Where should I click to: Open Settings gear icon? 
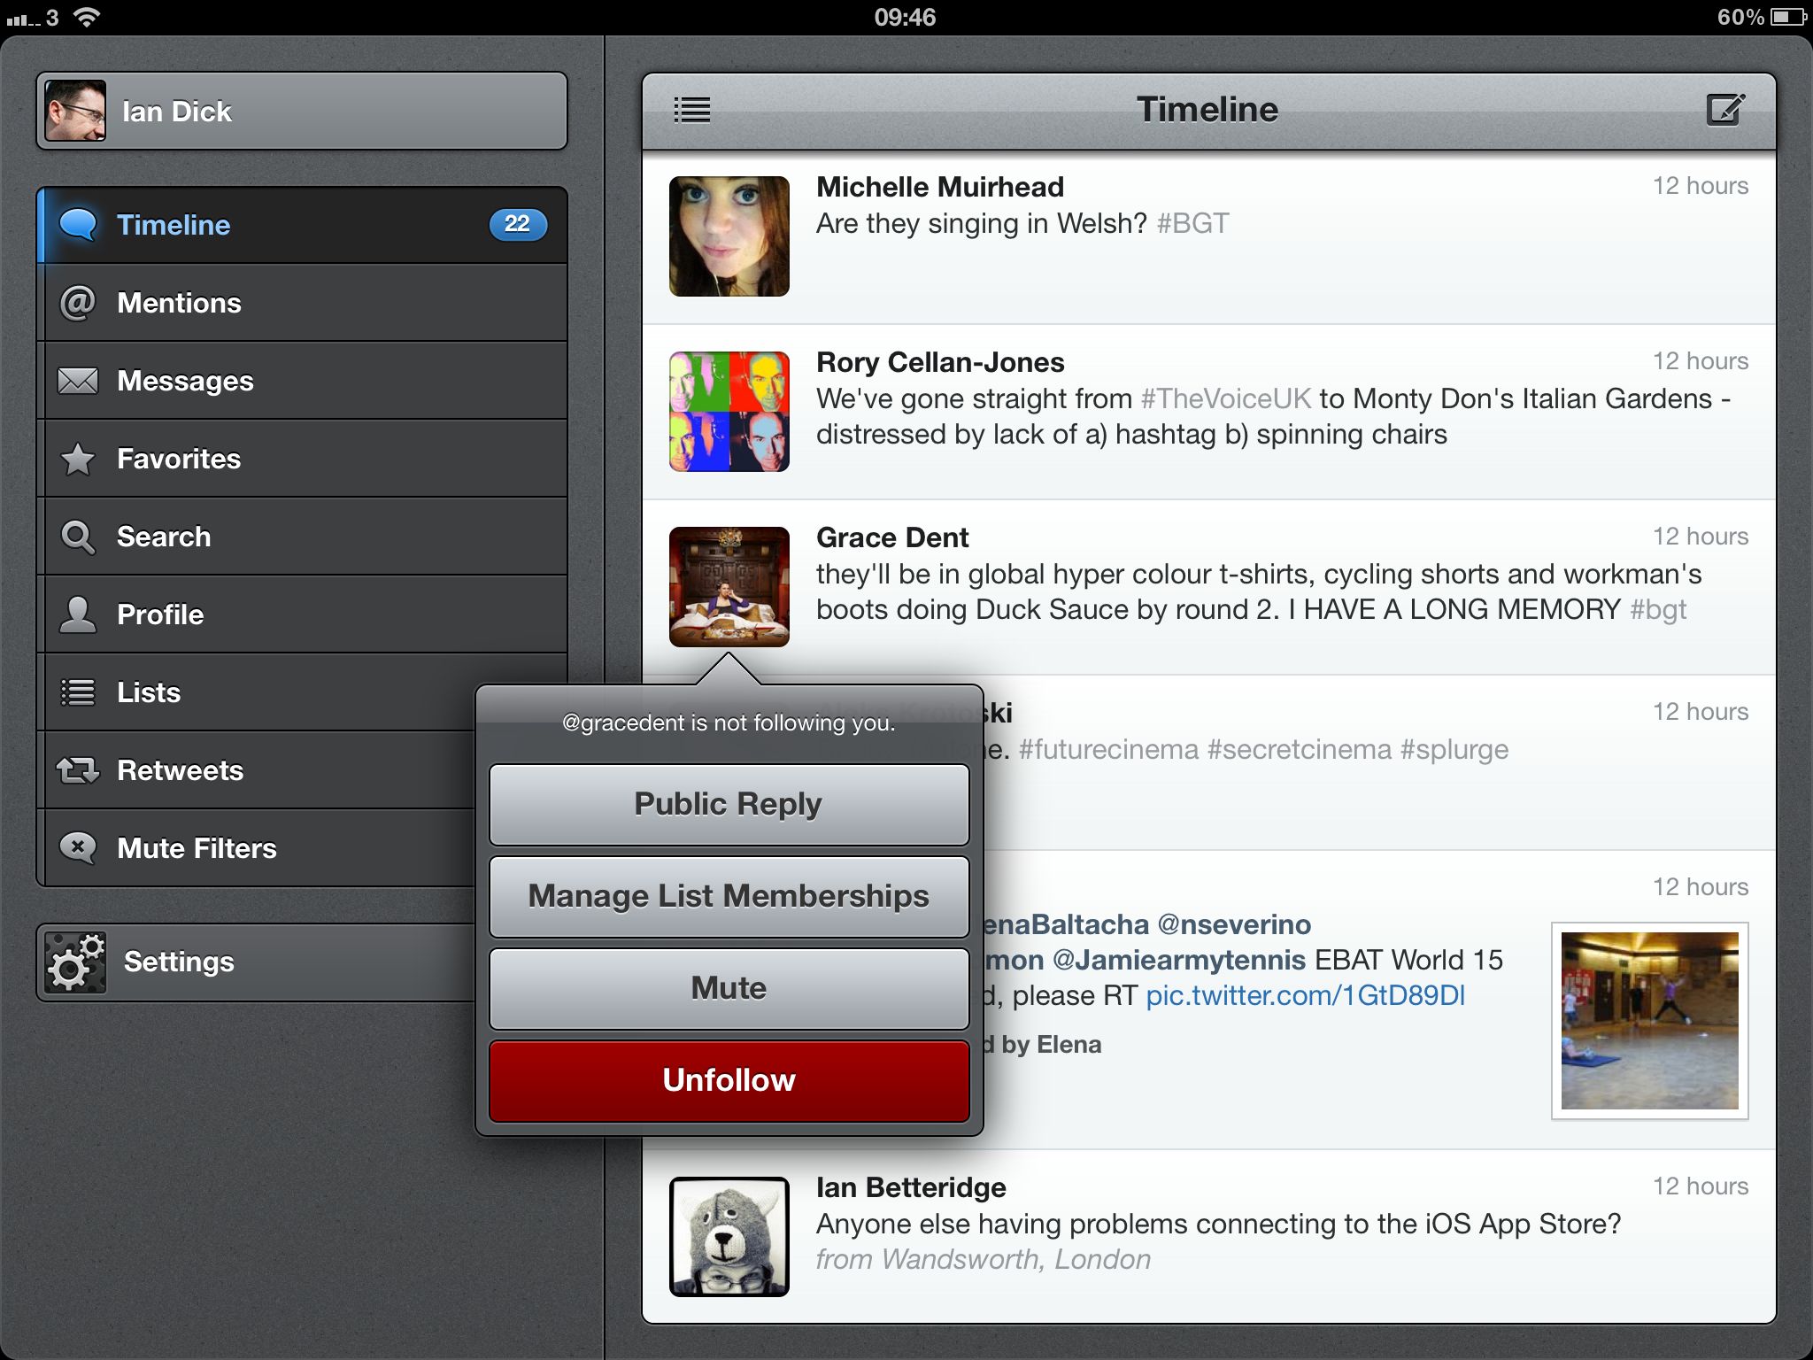pyautogui.click(x=75, y=962)
